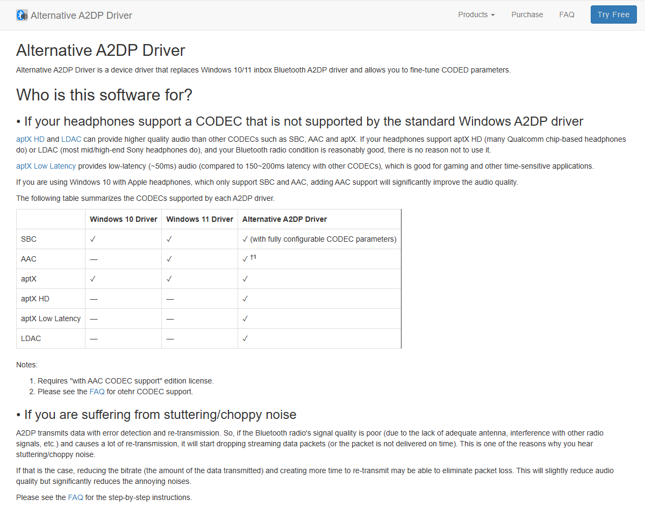Open FAQ in the navigation bar
The width and height of the screenshot is (645, 507).
point(567,15)
